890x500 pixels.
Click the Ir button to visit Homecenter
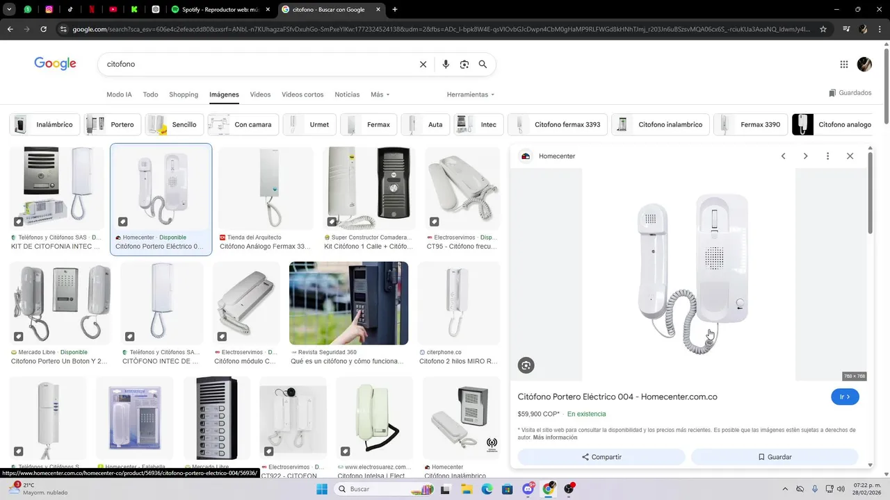click(x=845, y=397)
